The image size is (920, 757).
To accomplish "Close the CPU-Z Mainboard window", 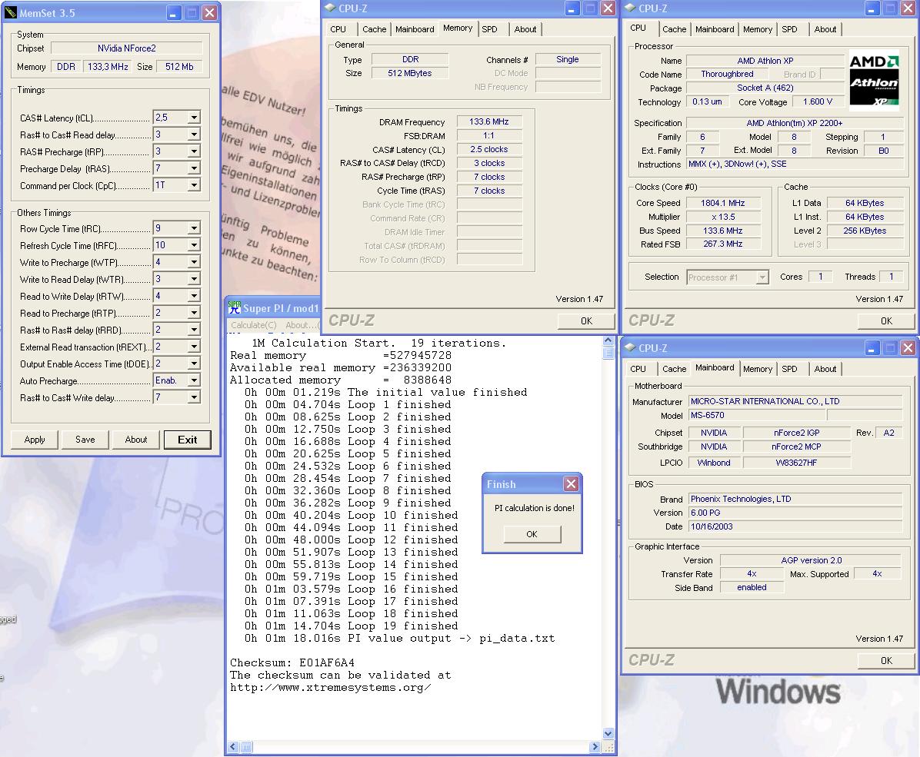I will click(908, 347).
